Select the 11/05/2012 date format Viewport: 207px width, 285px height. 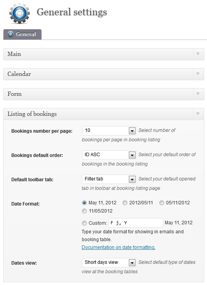click(x=84, y=211)
